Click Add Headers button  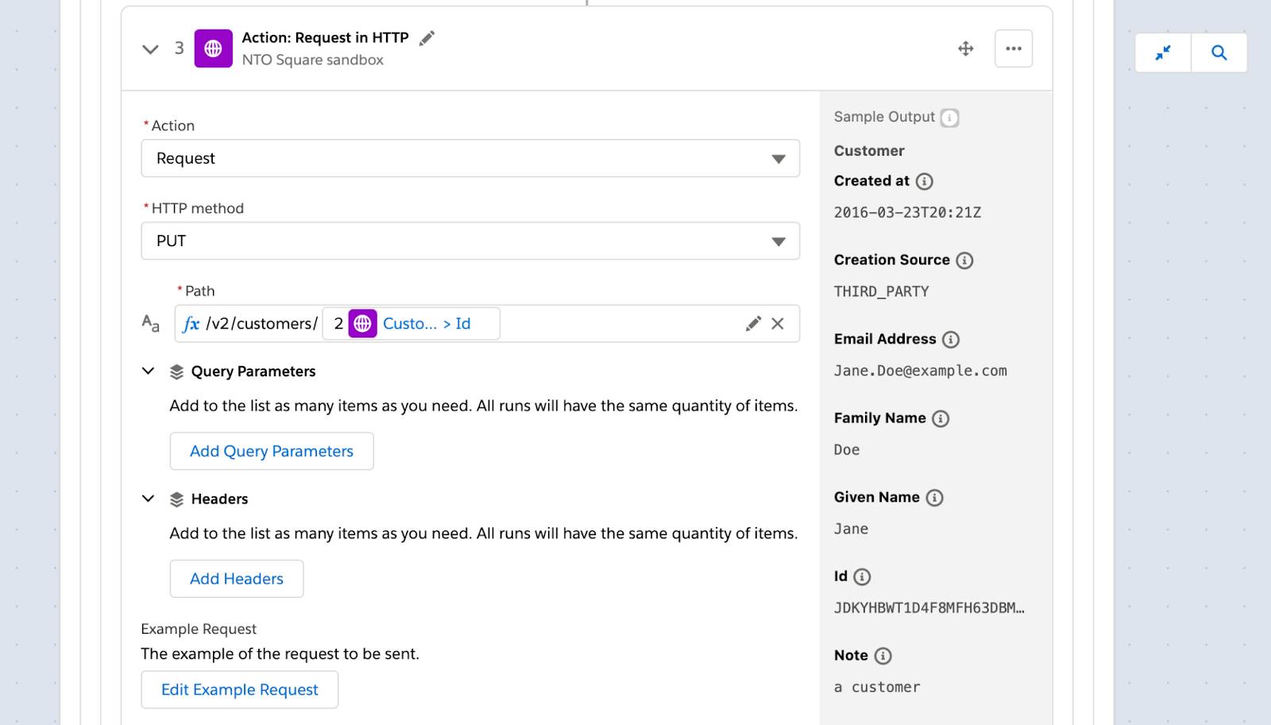pyautogui.click(x=237, y=579)
